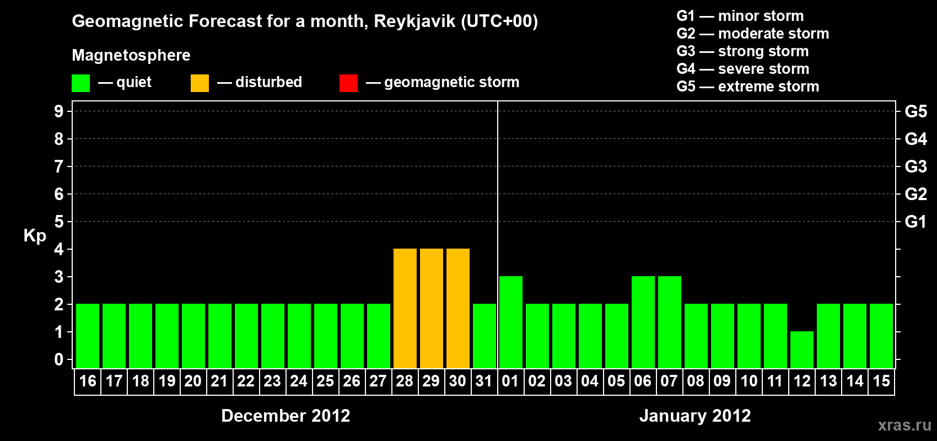Click the '— quiet' legend text

click(x=125, y=82)
